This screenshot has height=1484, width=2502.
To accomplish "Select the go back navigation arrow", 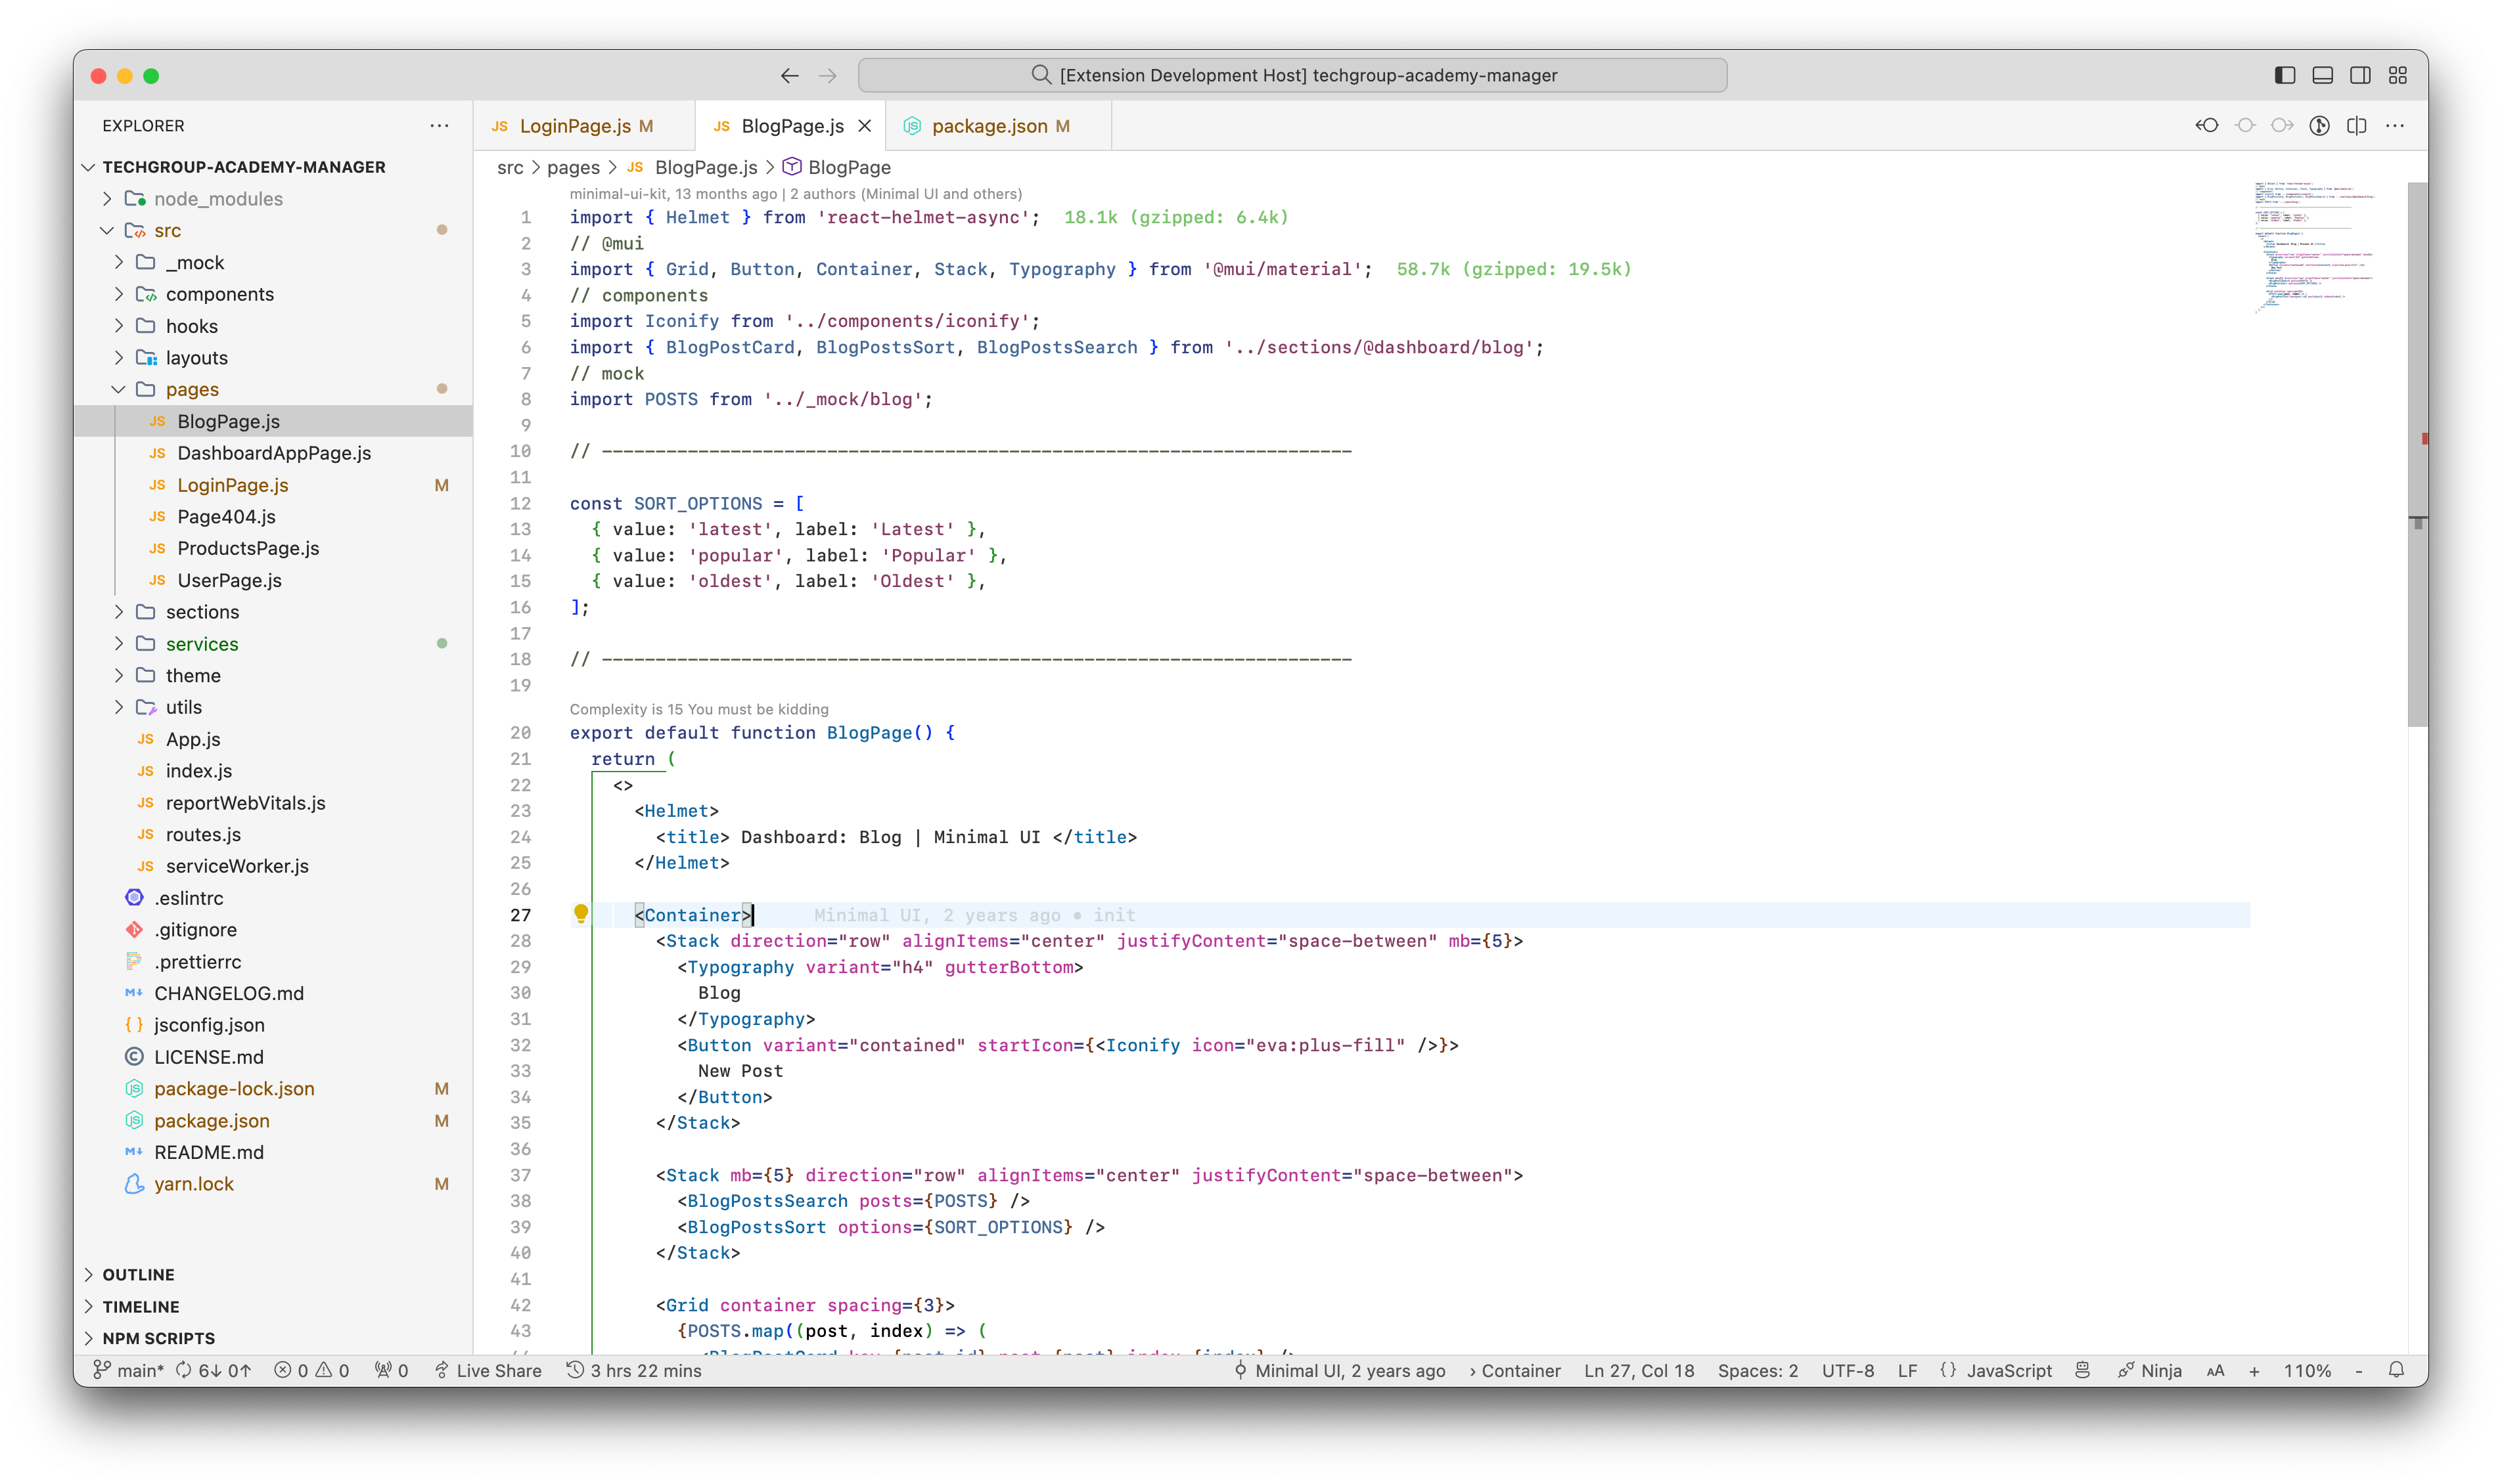I will pos(790,74).
